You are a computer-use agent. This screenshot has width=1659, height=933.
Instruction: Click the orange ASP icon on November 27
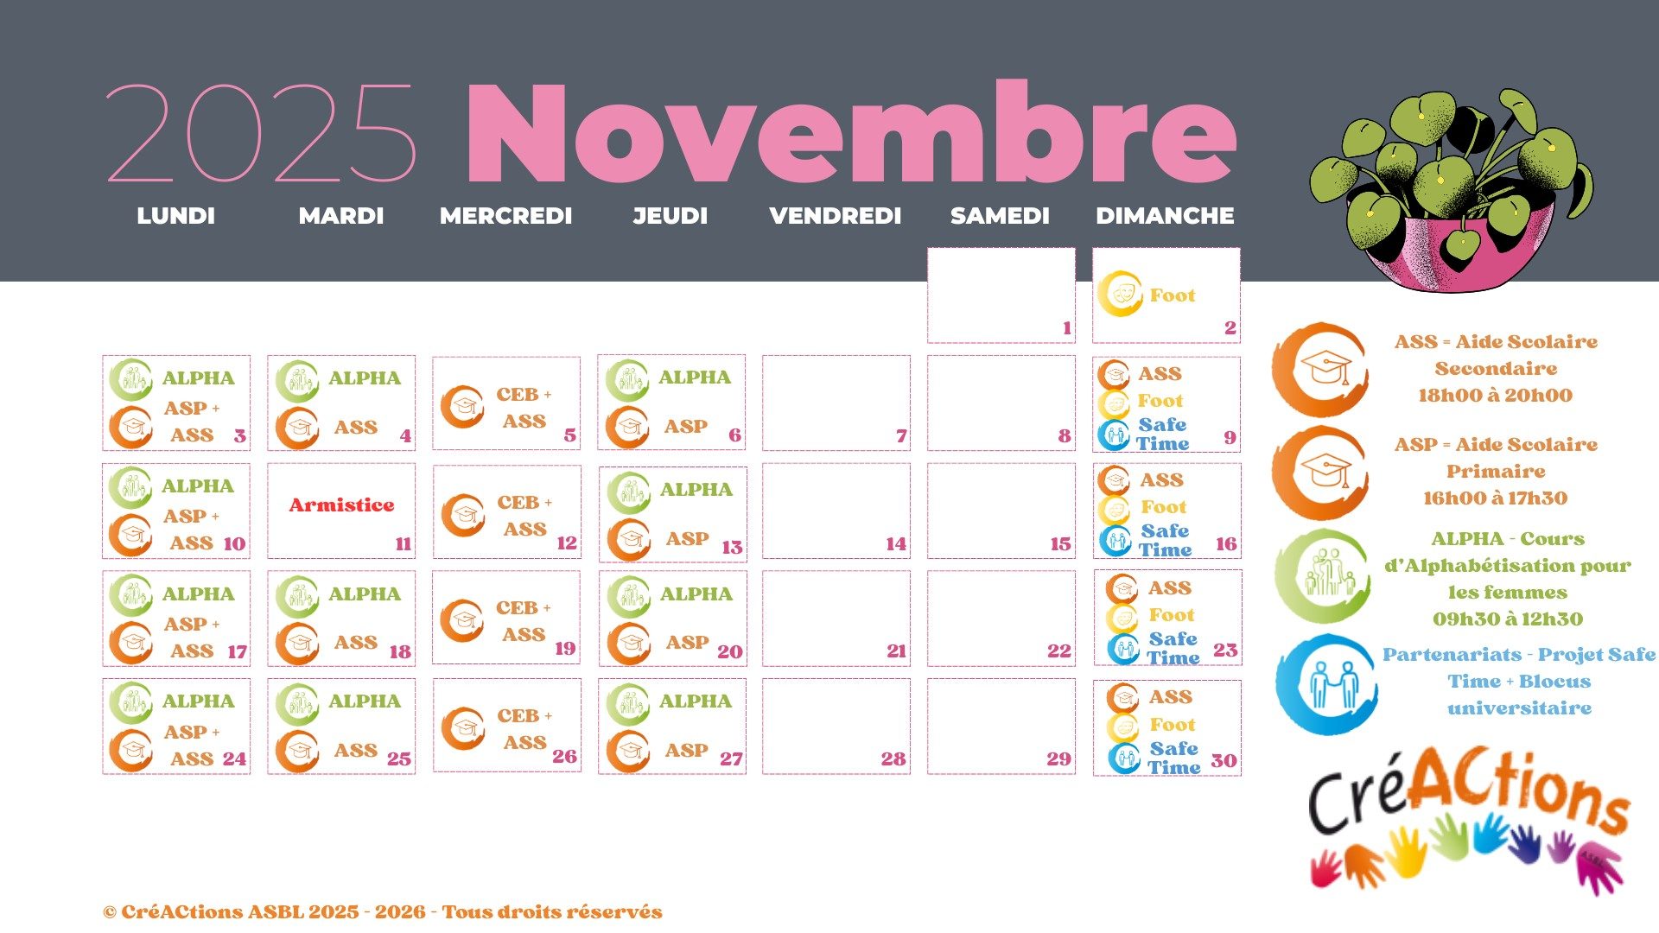click(628, 751)
